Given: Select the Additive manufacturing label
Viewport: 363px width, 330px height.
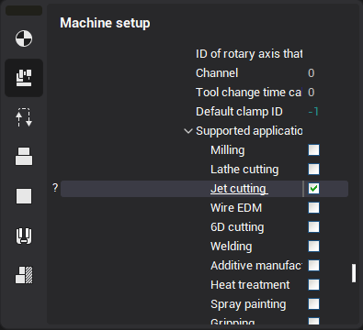Looking at the screenshot, I should coord(256,266).
